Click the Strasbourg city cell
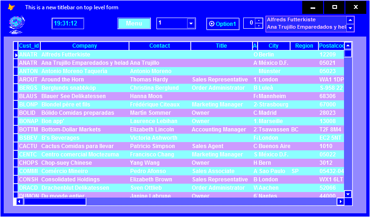Viewport: 370px width, 217px height. tap(274, 105)
